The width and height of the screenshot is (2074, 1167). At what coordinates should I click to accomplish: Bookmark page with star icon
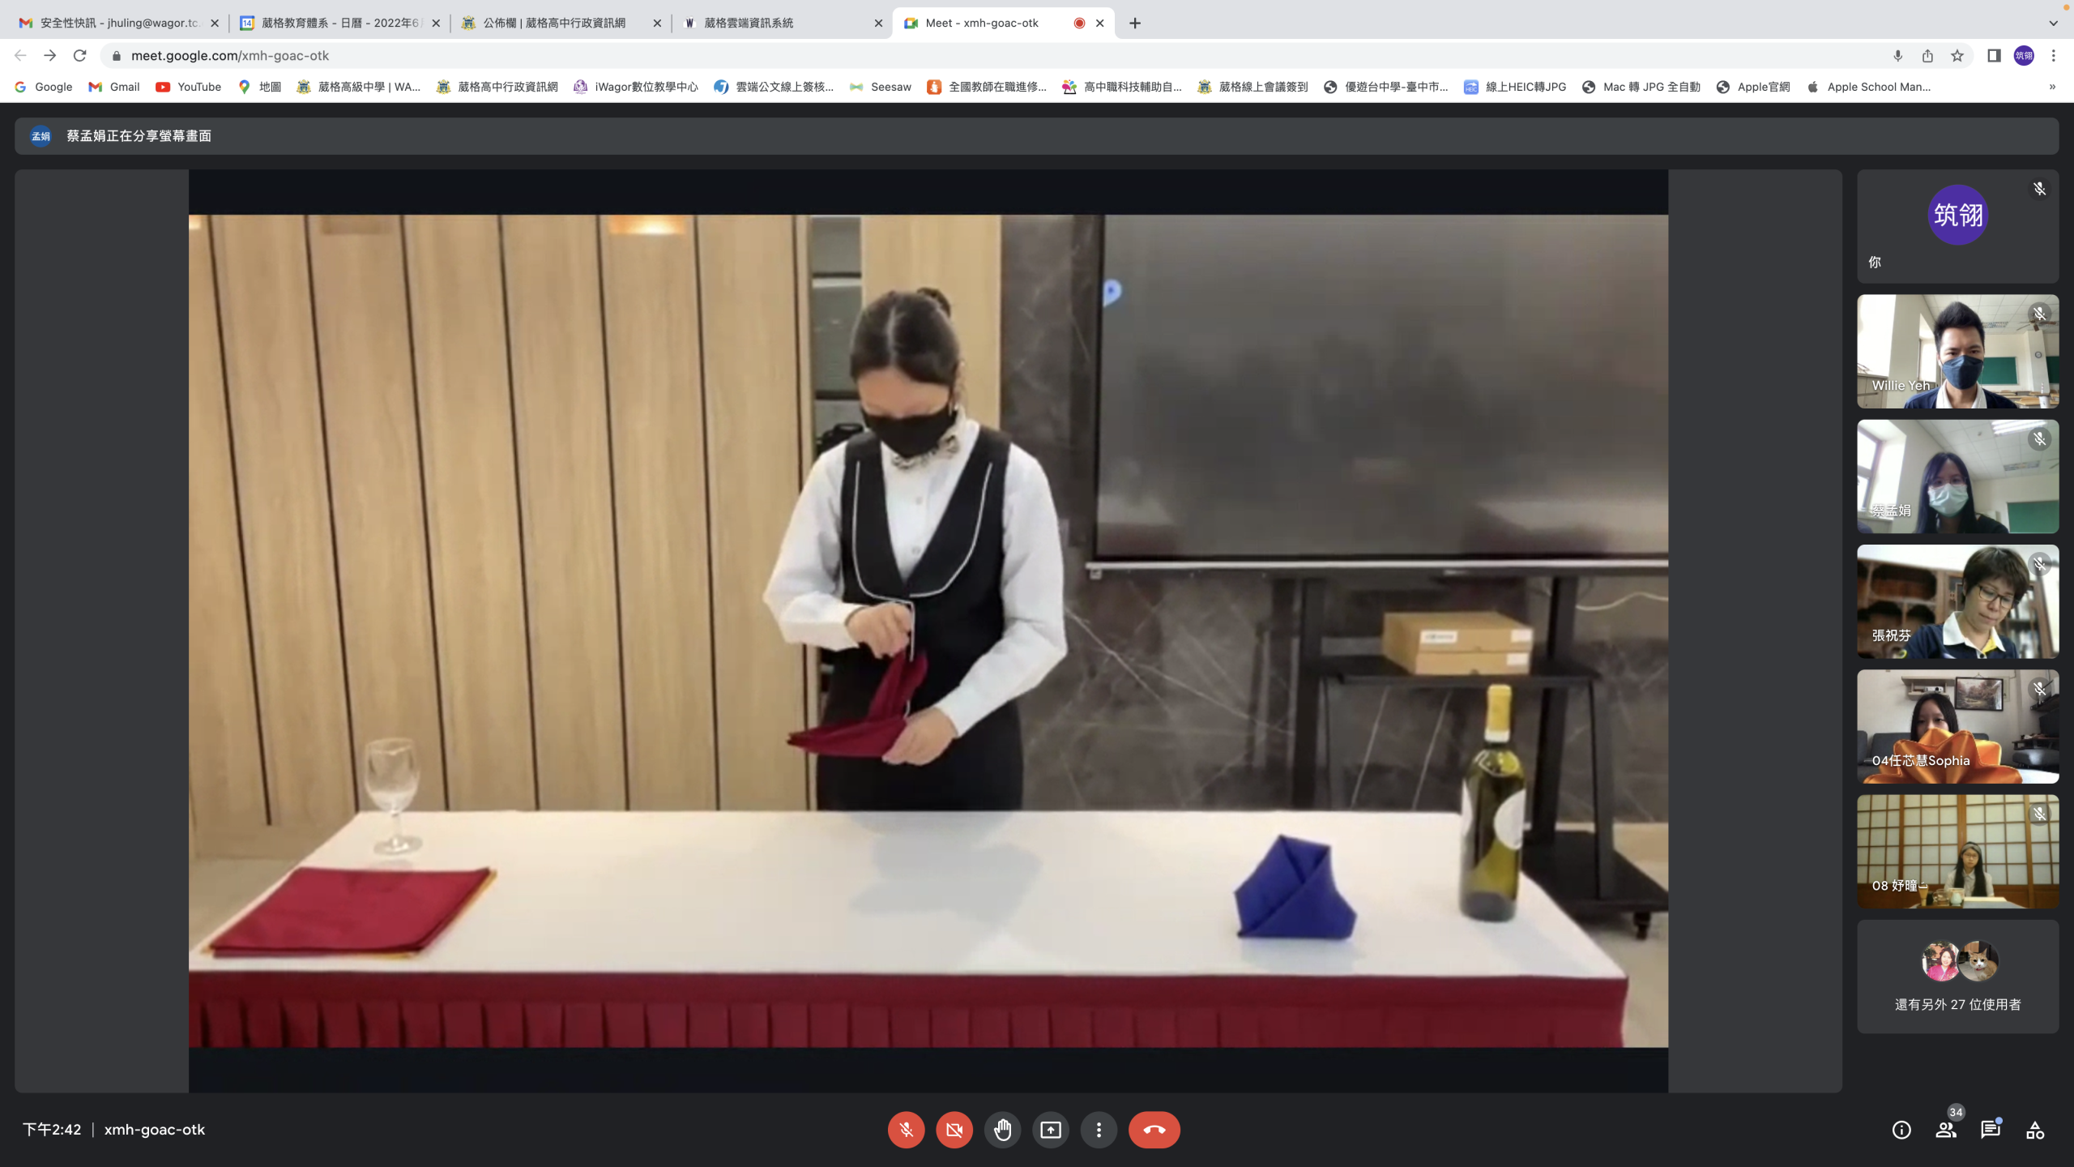click(1957, 56)
